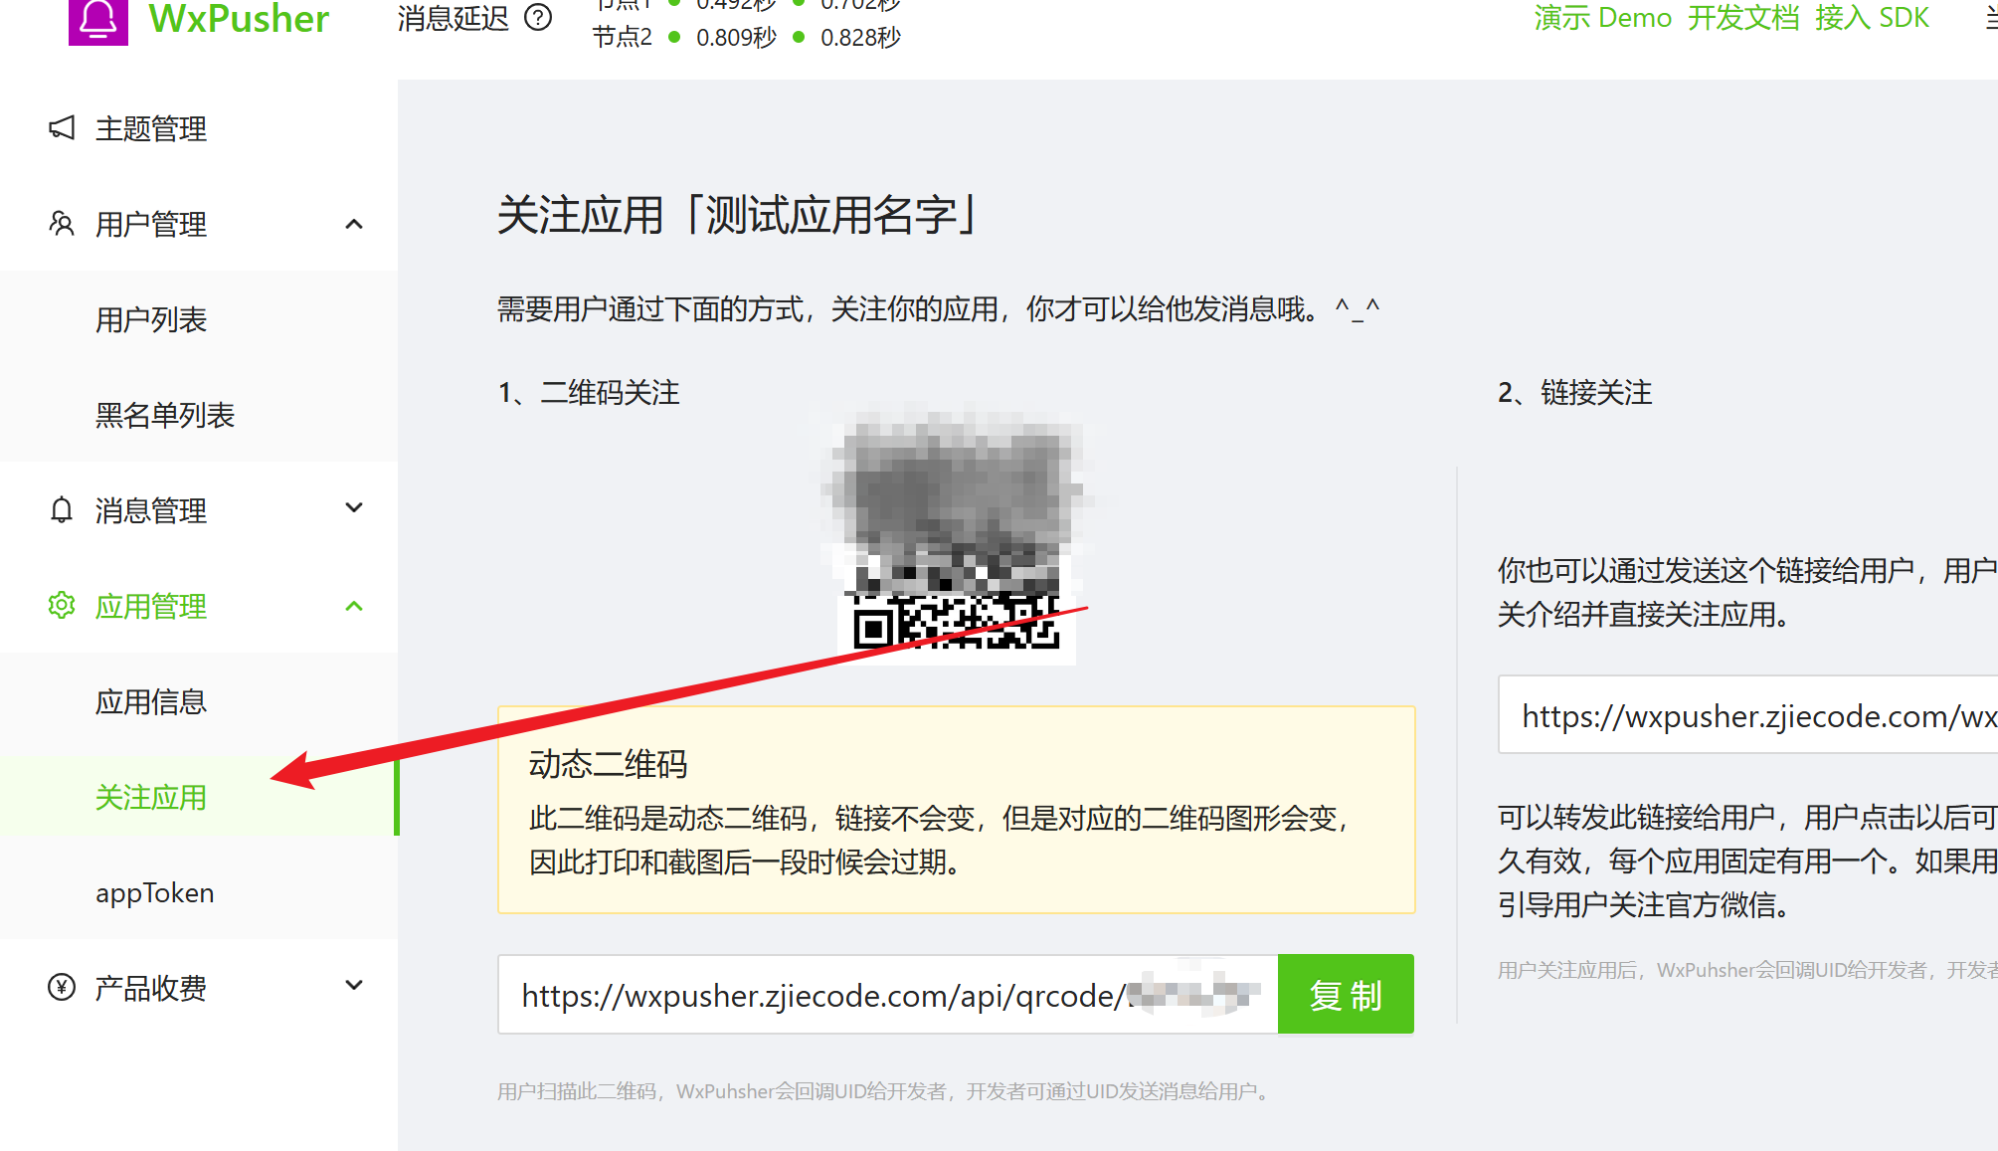Click the yen icon beside 产品收费
Screen dimensions: 1998x1151
pos(62,988)
